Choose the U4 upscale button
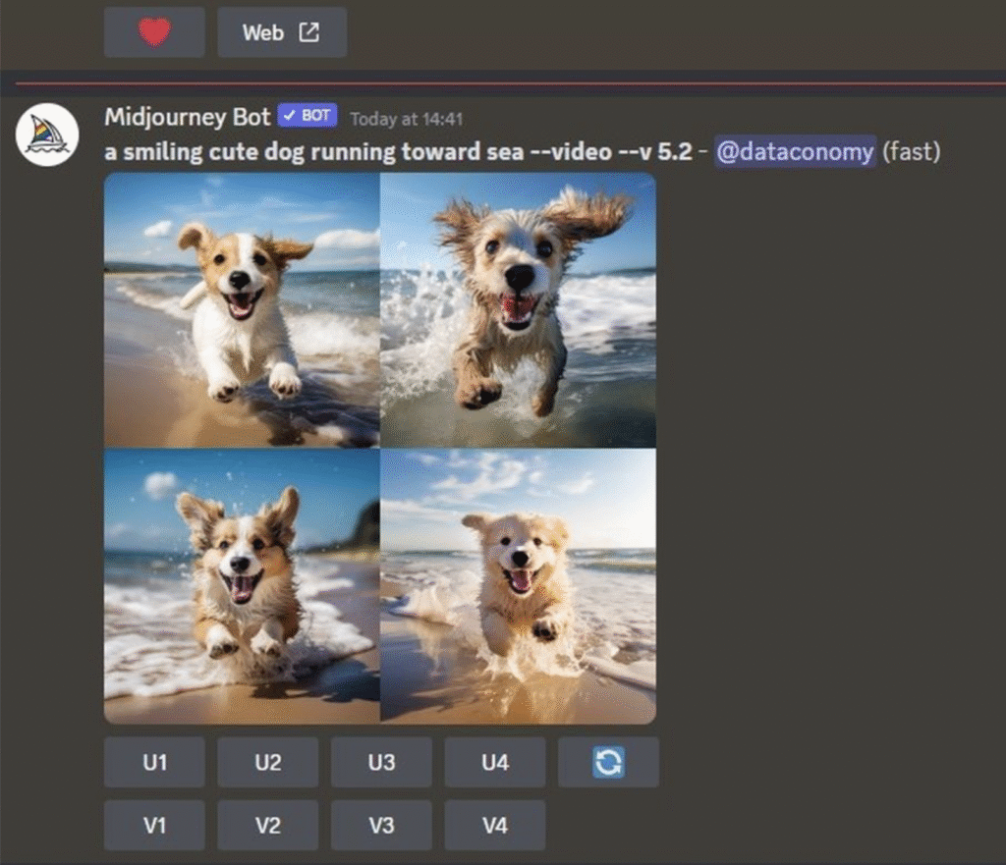The image size is (1006, 865). click(495, 762)
